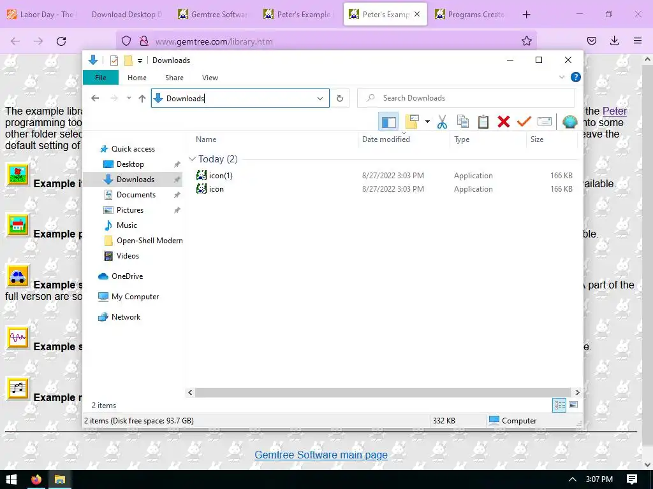Open the Customize Quick Access Toolbar dropdown
Image resolution: width=653 pixels, height=489 pixels.
click(140, 61)
